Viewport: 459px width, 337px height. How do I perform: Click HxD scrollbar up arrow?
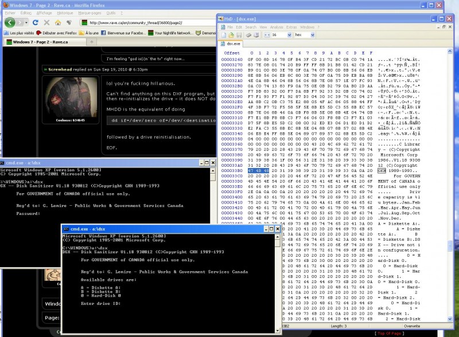[x=450, y=52]
